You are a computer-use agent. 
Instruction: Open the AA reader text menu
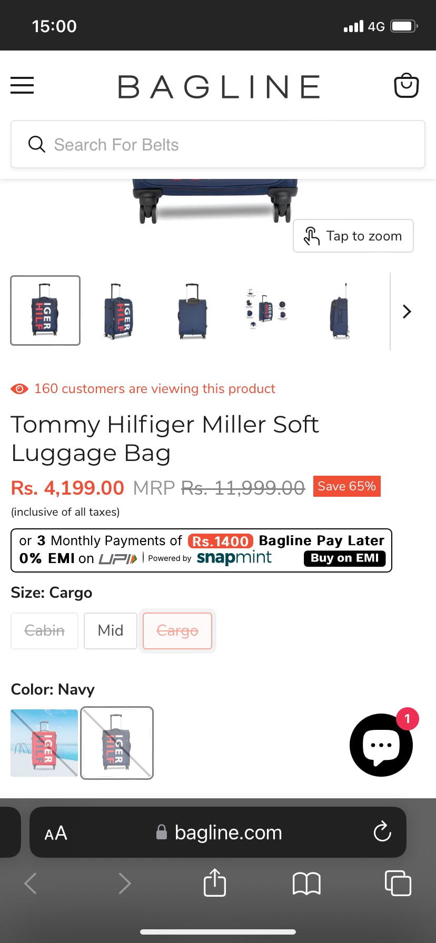pos(56,833)
